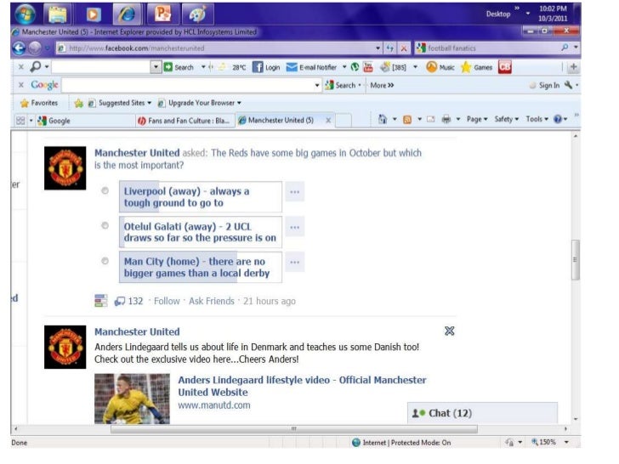Open options dots next to Otelul Galati answer

click(x=294, y=227)
